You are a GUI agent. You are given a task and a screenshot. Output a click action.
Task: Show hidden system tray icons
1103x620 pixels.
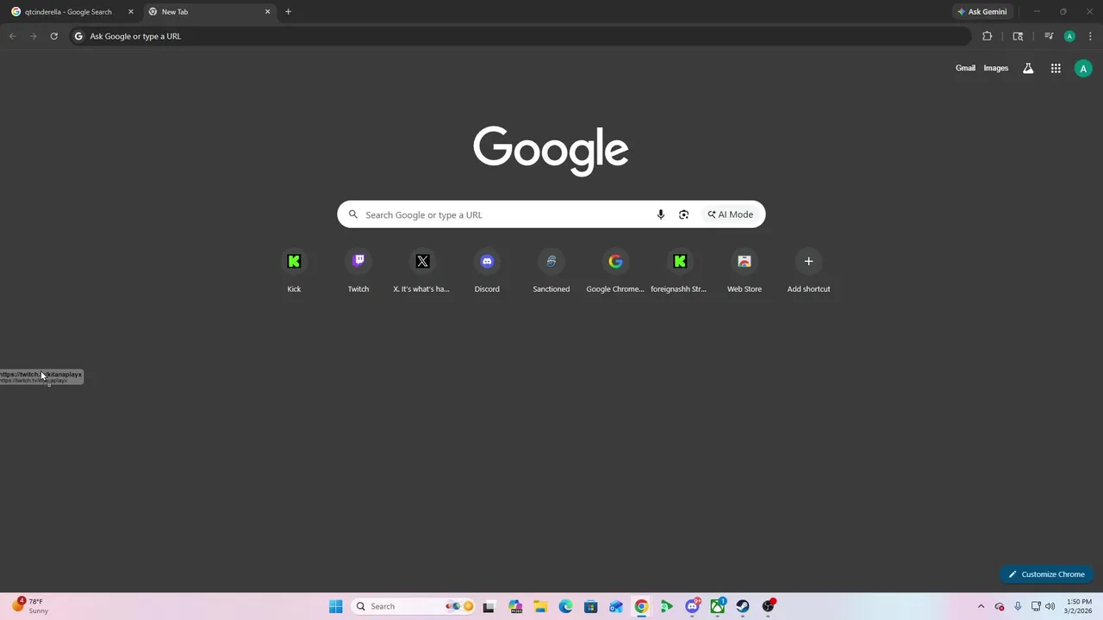pos(981,606)
